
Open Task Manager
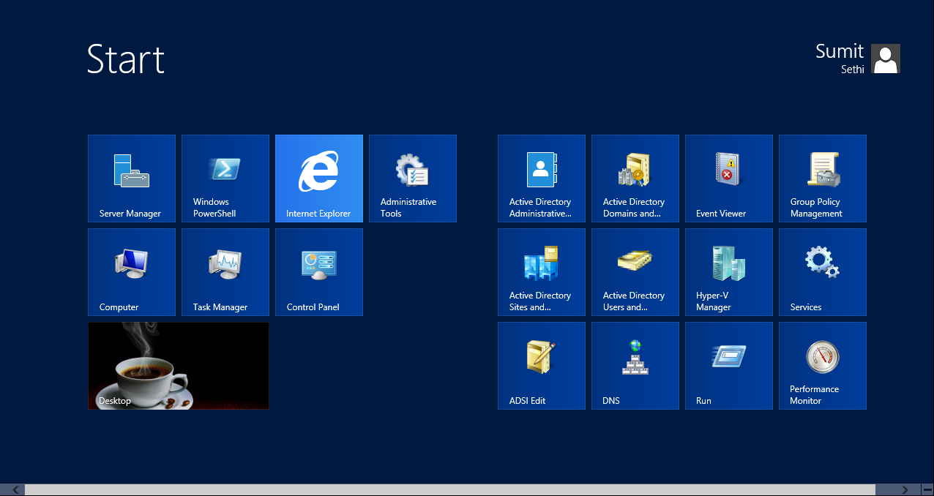(x=225, y=271)
